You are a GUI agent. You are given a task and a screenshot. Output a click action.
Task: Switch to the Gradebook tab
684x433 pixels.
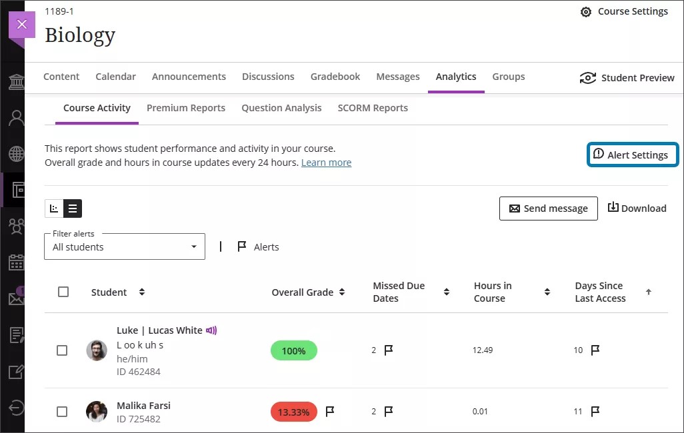[x=335, y=77]
